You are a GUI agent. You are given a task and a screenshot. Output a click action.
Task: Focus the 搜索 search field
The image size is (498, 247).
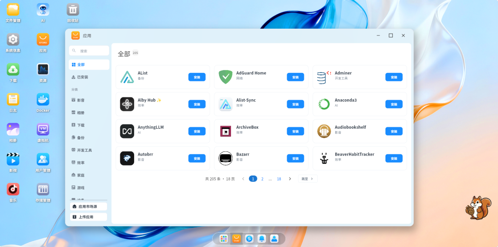click(x=89, y=51)
